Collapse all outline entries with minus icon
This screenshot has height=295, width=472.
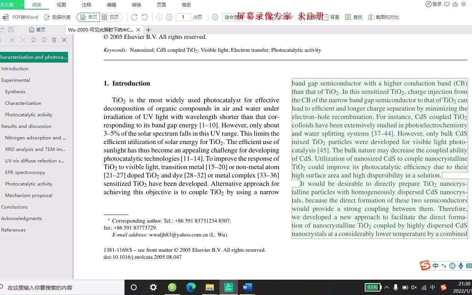pyautogui.click(x=23, y=40)
